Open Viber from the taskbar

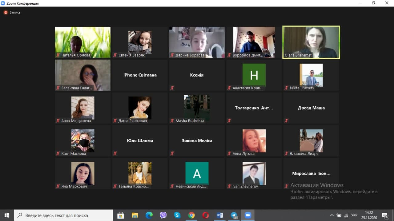[163, 215]
